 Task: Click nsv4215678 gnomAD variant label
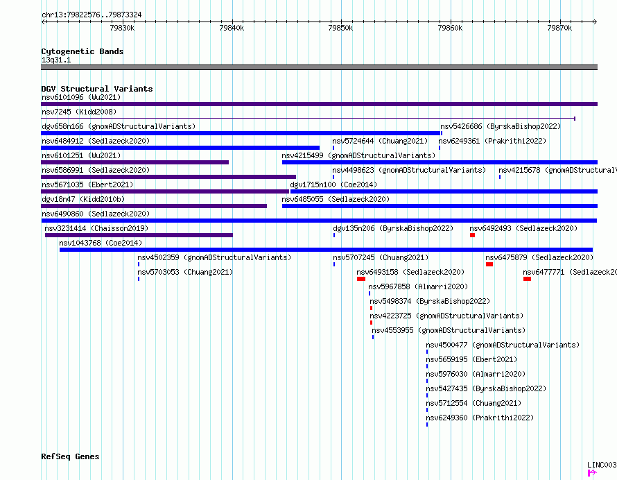click(x=557, y=170)
